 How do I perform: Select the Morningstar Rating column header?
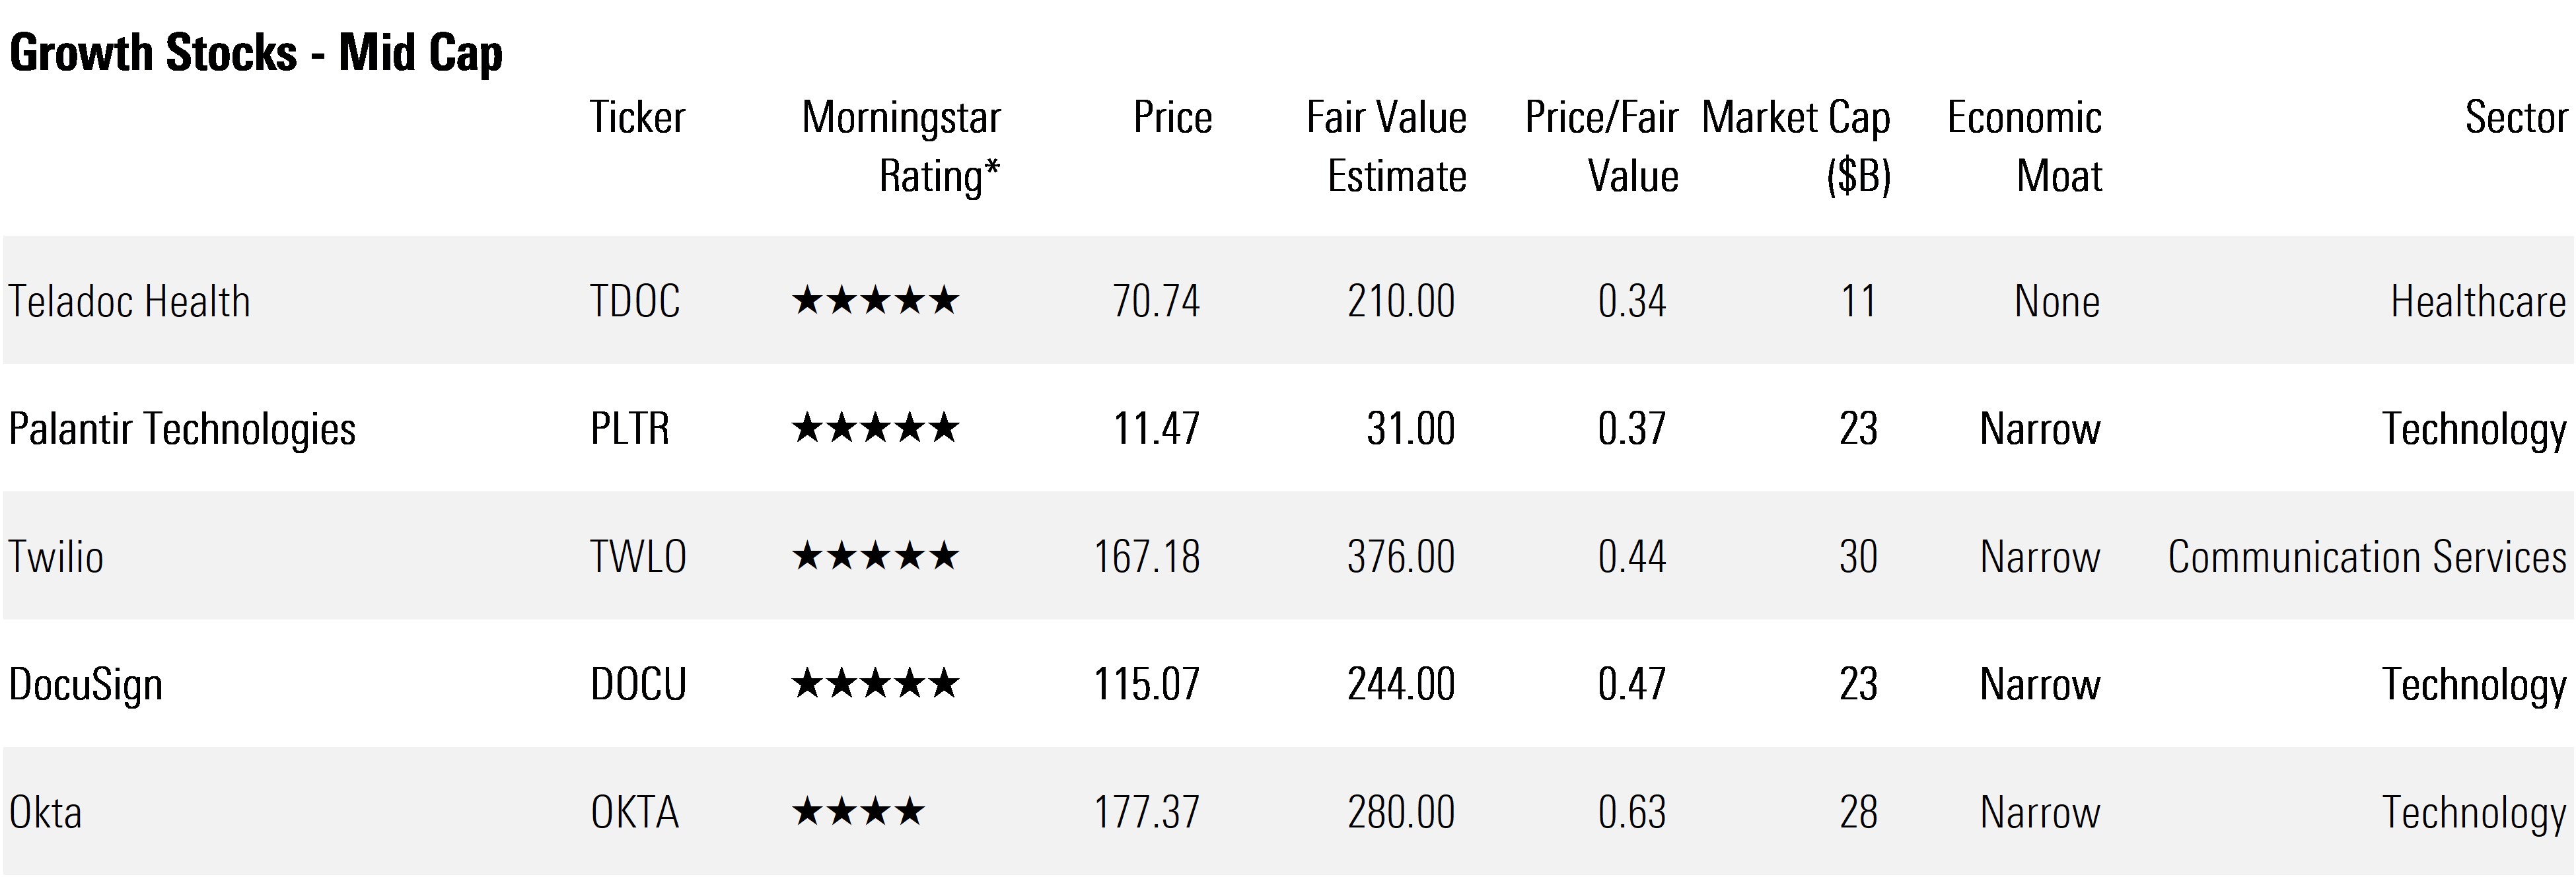click(x=901, y=147)
